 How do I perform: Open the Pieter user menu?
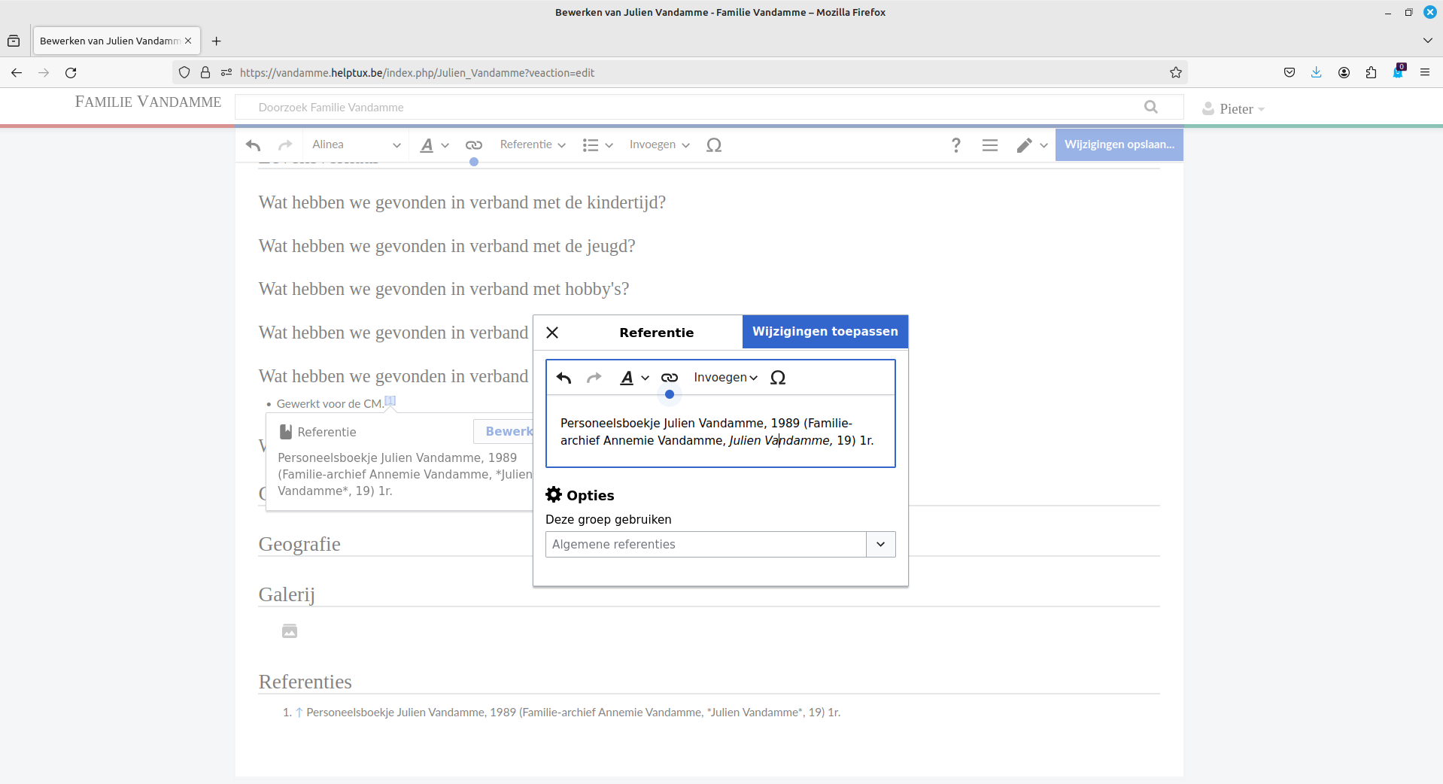(x=1234, y=109)
